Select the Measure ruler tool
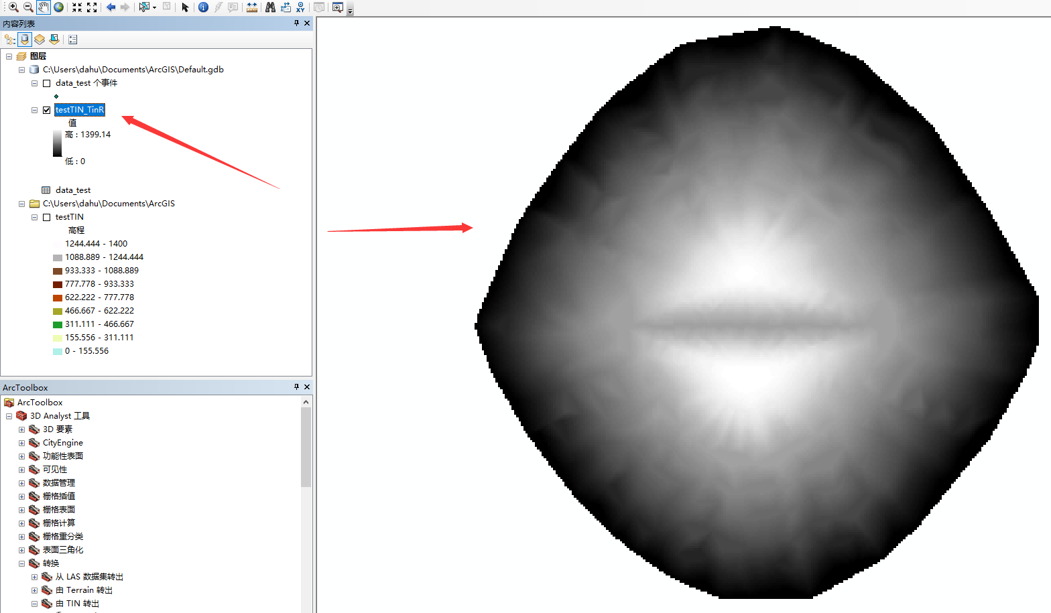 pos(252,7)
